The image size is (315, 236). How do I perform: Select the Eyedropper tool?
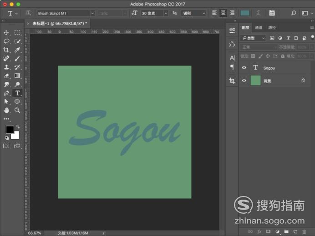coord(17,50)
